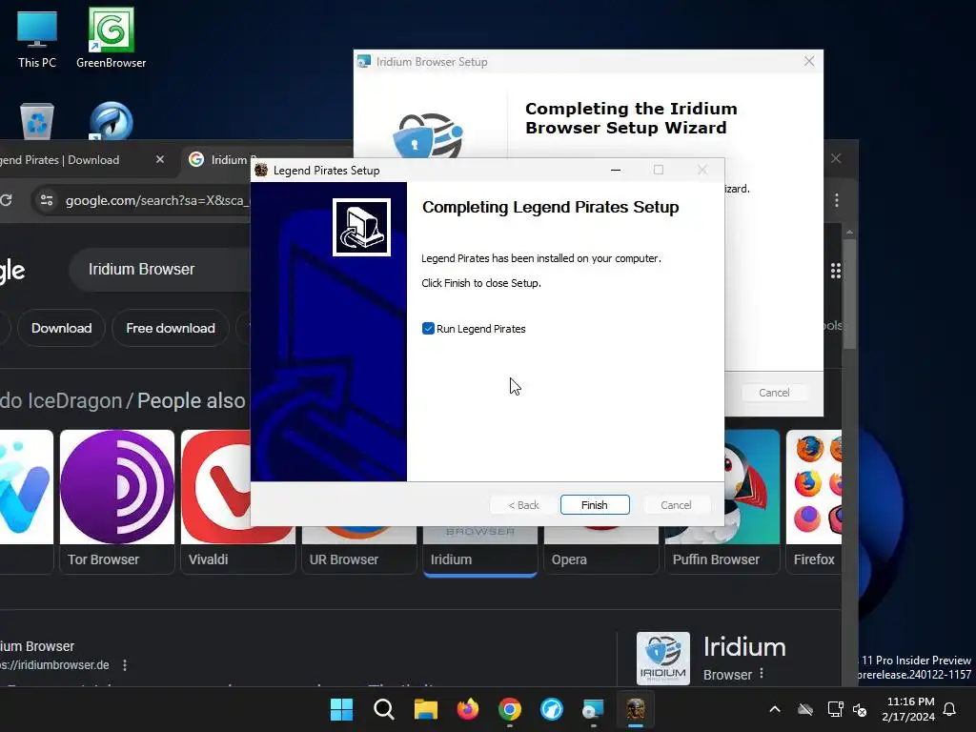Open the clock and date flyout

tap(908, 709)
